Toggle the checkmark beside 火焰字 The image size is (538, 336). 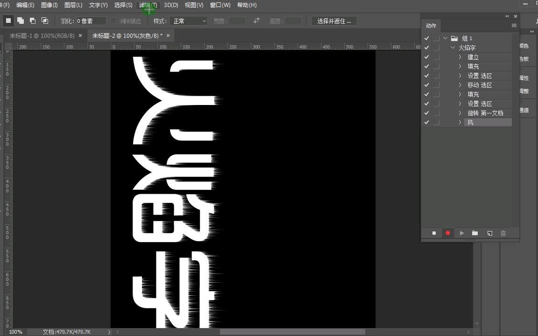[x=426, y=47]
